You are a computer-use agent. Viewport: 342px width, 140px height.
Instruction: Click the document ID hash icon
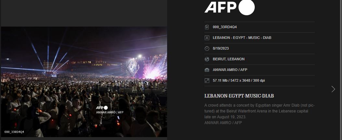tap(207, 27)
